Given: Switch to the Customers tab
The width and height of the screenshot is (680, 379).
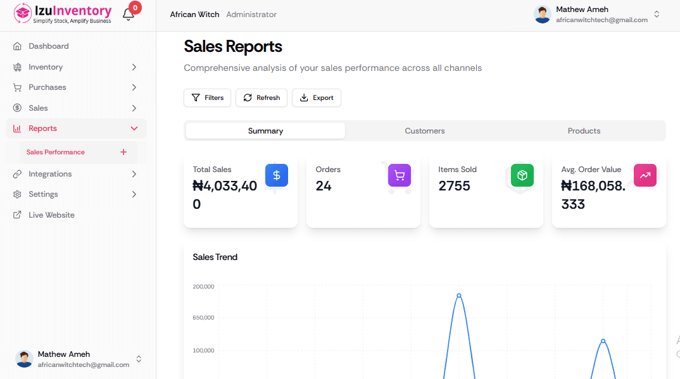Looking at the screenshot, I should 424,130.
